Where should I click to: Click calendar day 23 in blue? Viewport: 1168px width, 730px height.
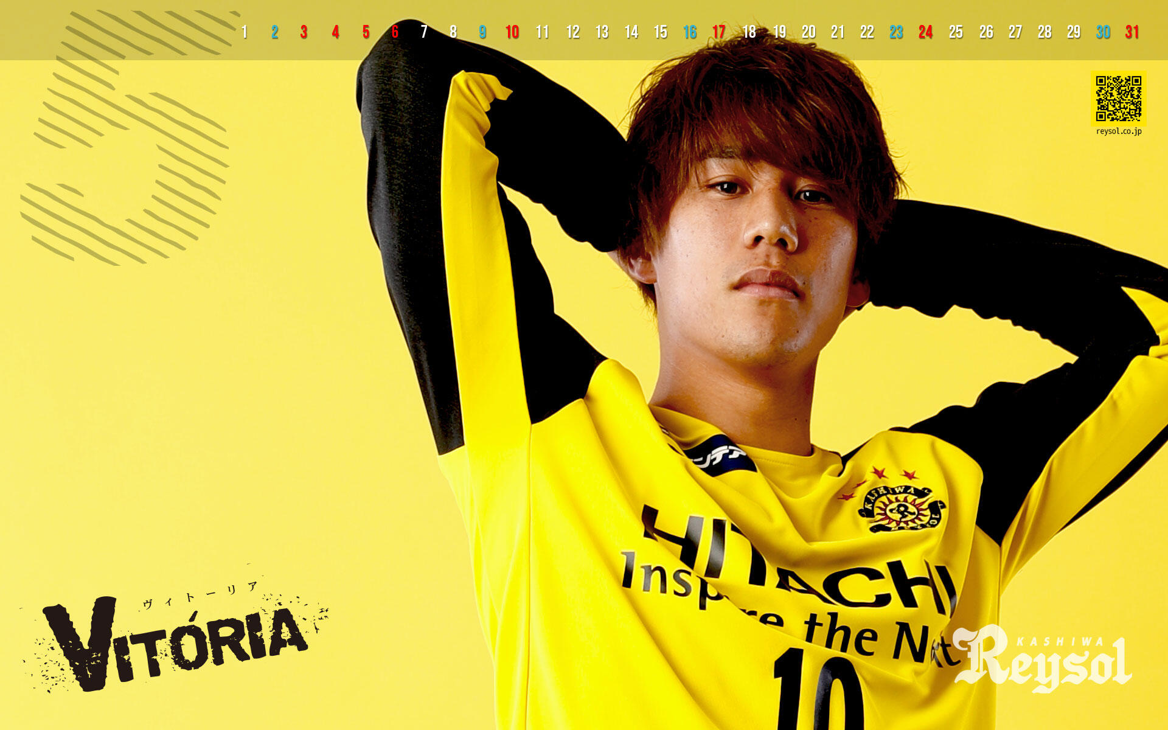tap(896, 32)
